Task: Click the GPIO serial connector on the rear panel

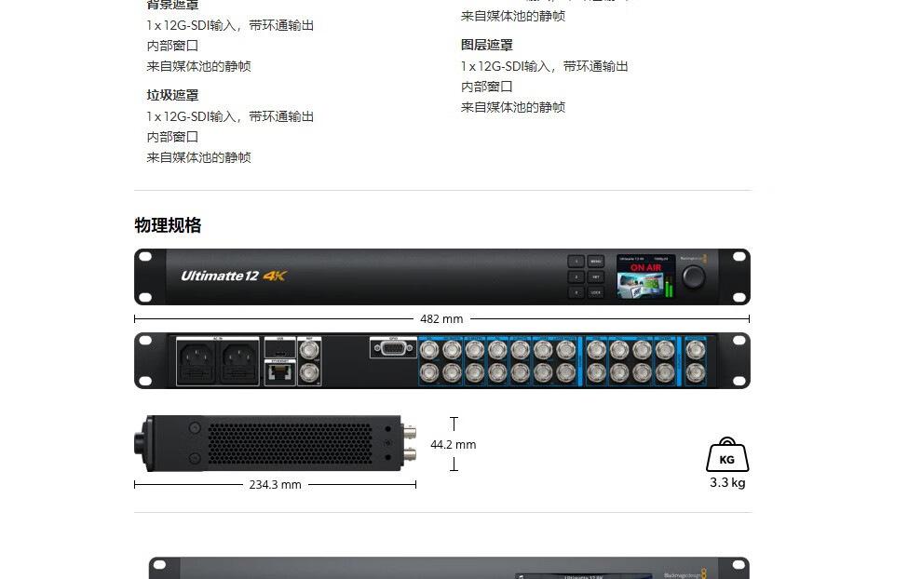Action: [393, 348]
